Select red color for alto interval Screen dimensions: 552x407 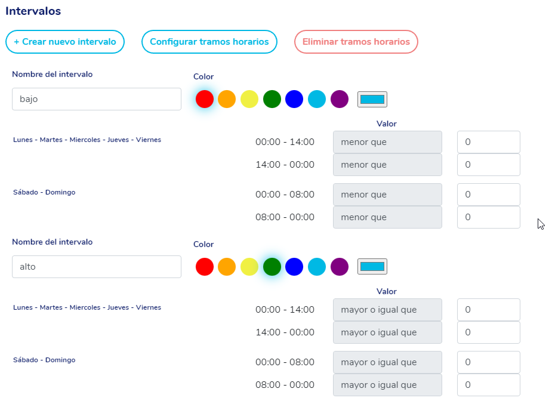[x=204, y=267]
